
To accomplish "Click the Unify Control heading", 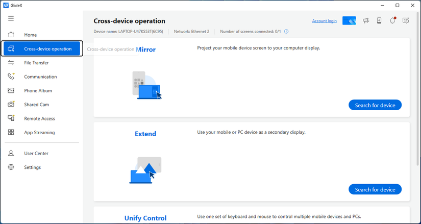I will pos(145,218).
